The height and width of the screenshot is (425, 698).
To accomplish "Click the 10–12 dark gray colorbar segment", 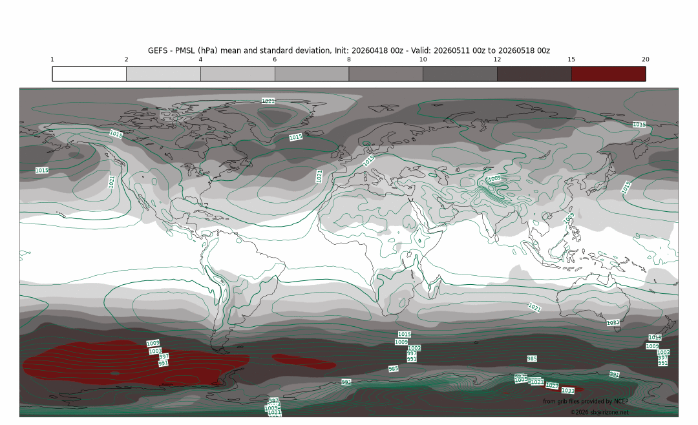I will [460, 74].
